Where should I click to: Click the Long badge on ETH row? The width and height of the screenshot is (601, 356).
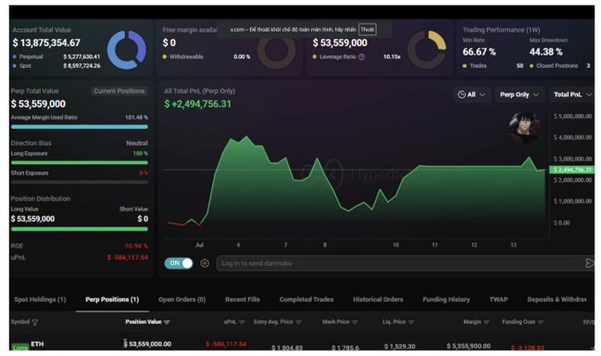pos(20,347)
